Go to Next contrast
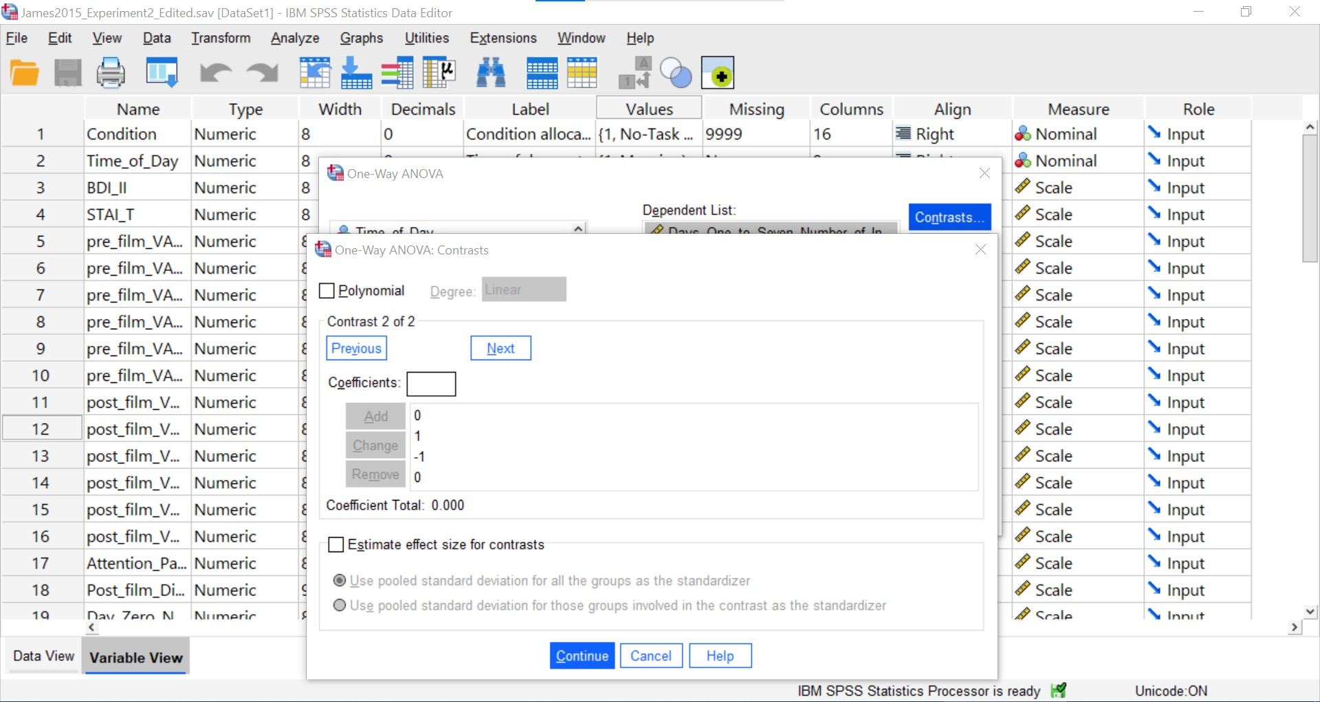1320x702 pixels. coord(500,348)
